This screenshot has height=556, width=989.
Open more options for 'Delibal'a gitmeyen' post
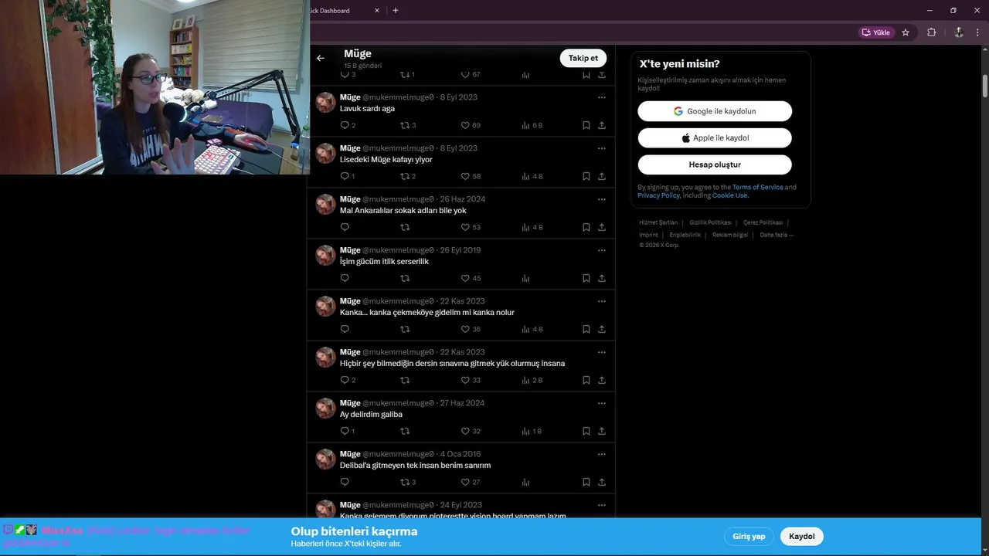602,454
